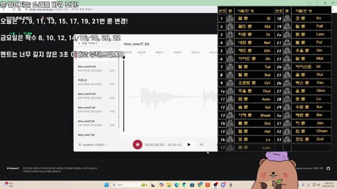Viewport: 337px width, 189px height.
Task: Click the El rune row in the table
Action: (246, 19)
